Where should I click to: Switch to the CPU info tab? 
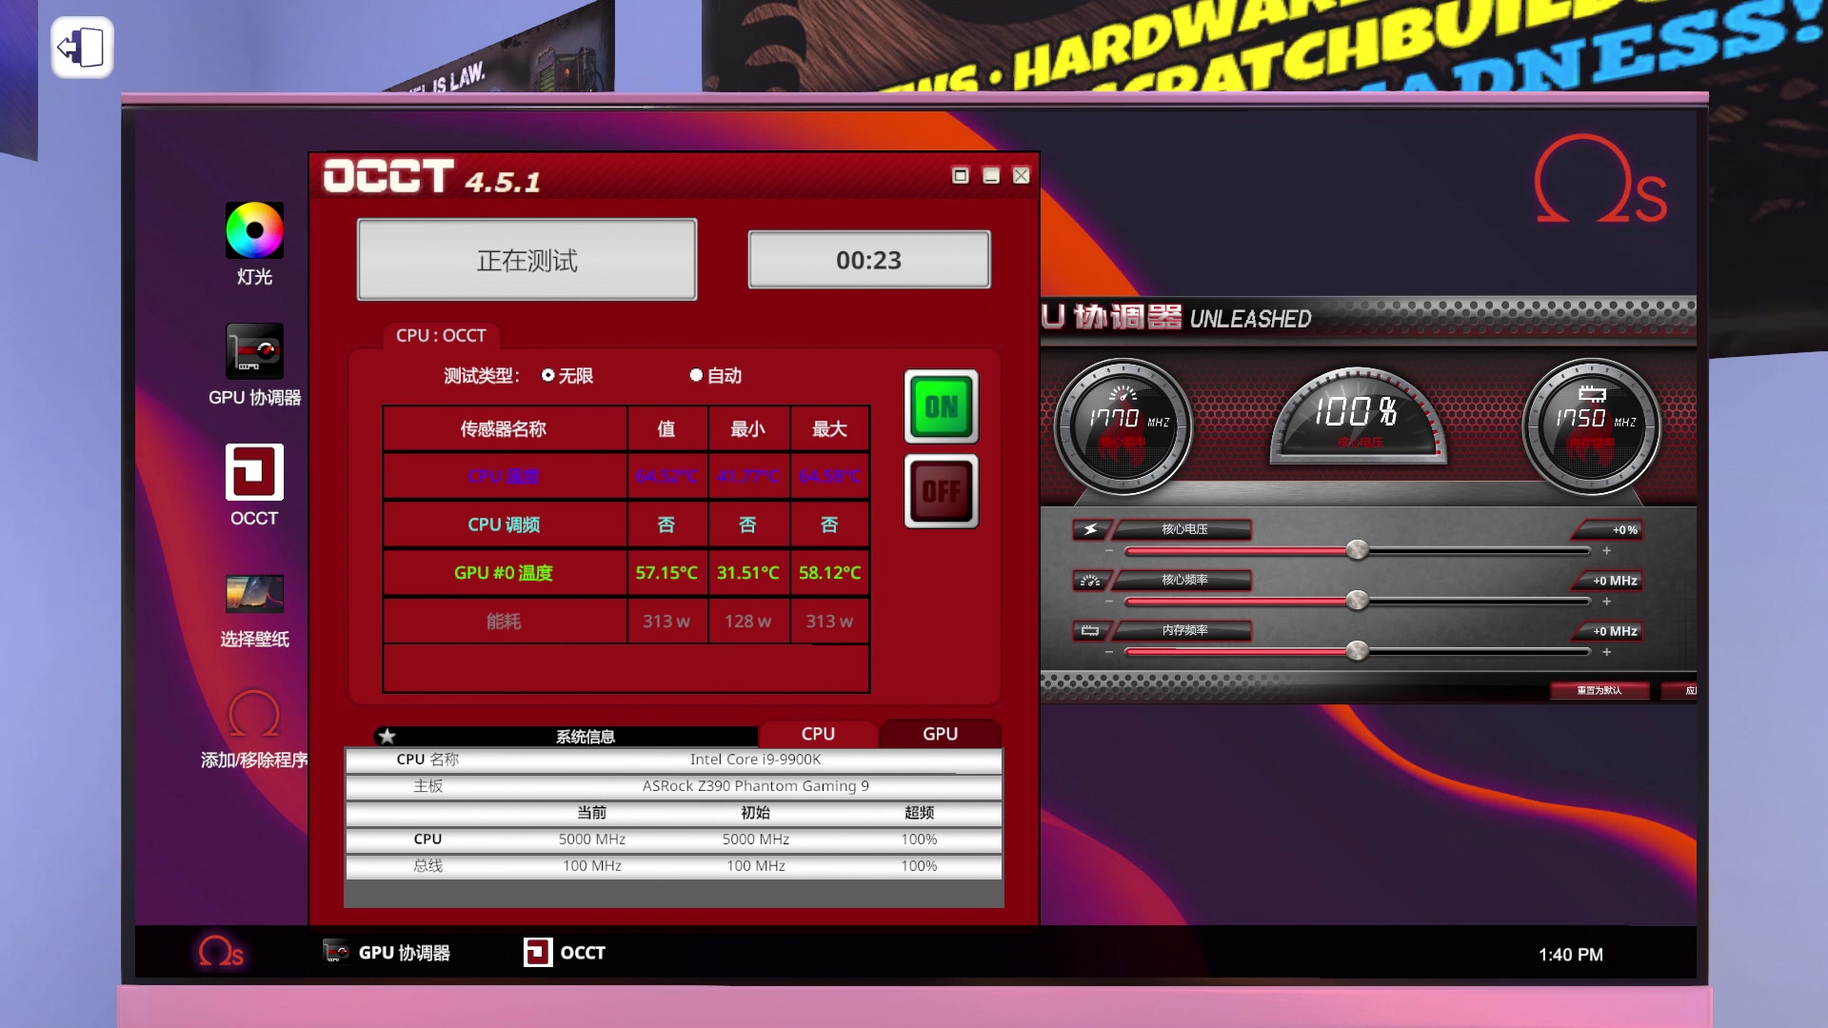tap(818, 734)
